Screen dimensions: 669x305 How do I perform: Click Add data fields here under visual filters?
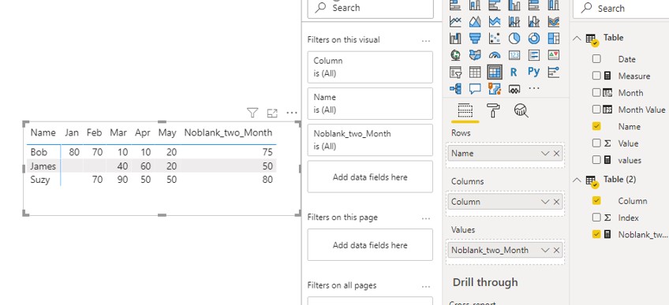(x=370, y=177)
